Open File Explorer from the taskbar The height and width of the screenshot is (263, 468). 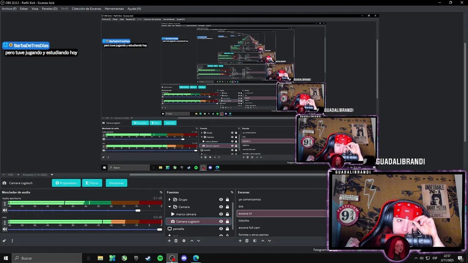pyautogui.click(x=100, y=258)
